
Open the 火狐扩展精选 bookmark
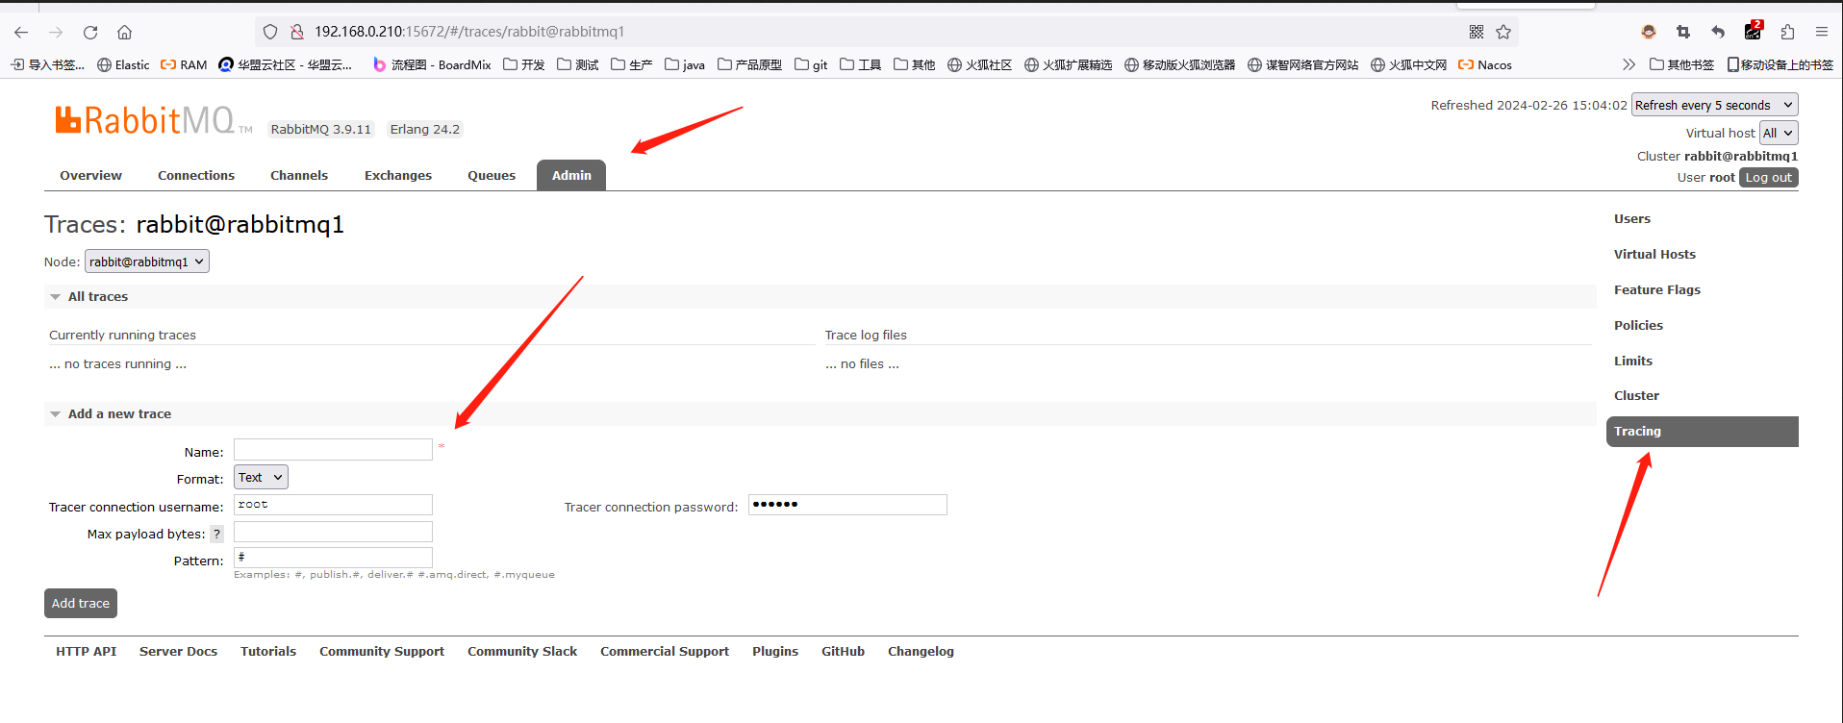coord(1068,64)
